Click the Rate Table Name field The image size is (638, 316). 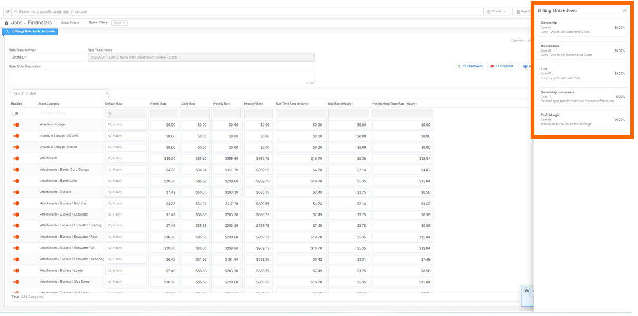(x=201, y=57)
